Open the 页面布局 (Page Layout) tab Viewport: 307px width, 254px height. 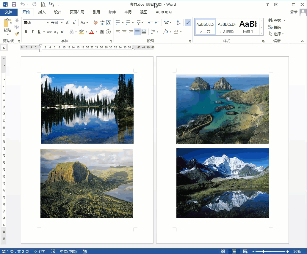click(x=77, y=12)
